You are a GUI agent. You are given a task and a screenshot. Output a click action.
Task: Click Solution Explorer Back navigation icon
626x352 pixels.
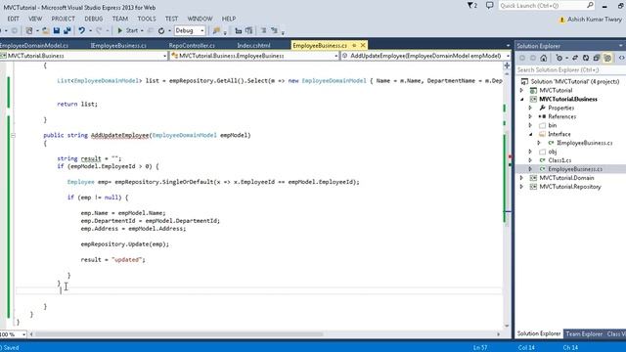[x=521, y=59]
